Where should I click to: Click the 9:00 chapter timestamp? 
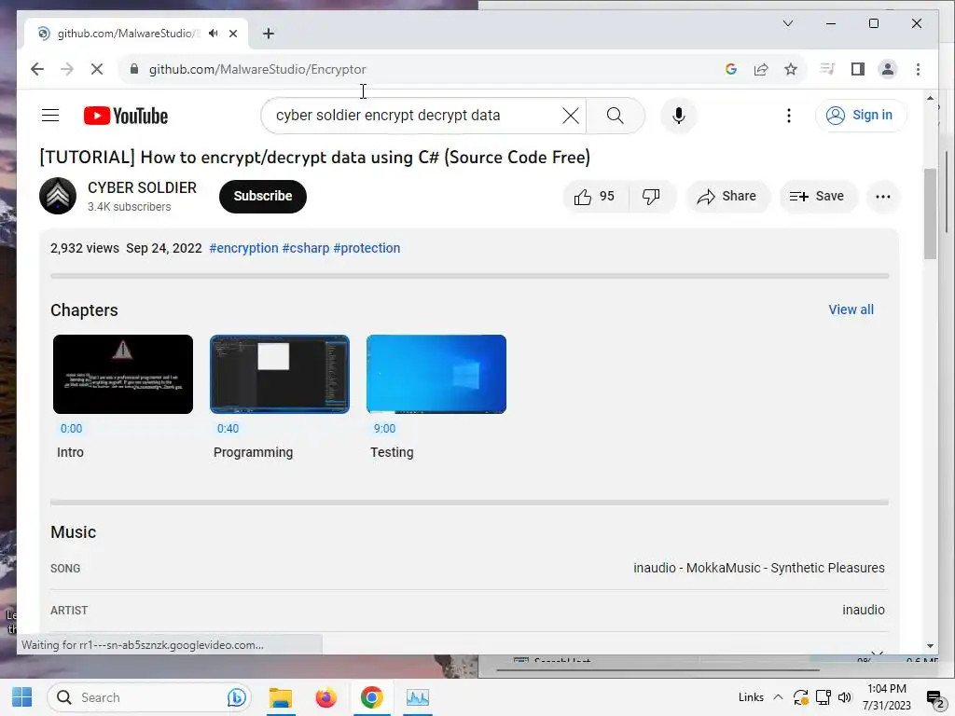pos(384,429)
